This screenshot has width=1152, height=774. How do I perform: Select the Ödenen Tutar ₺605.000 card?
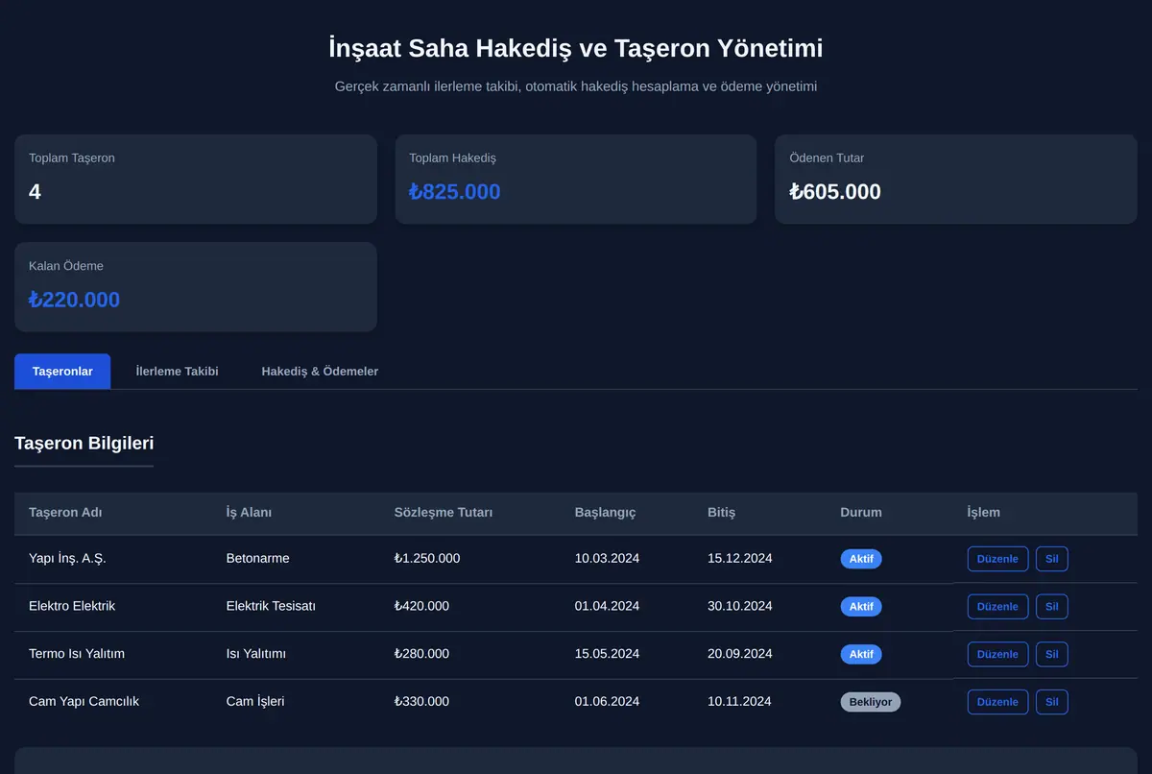coord(956,180)
